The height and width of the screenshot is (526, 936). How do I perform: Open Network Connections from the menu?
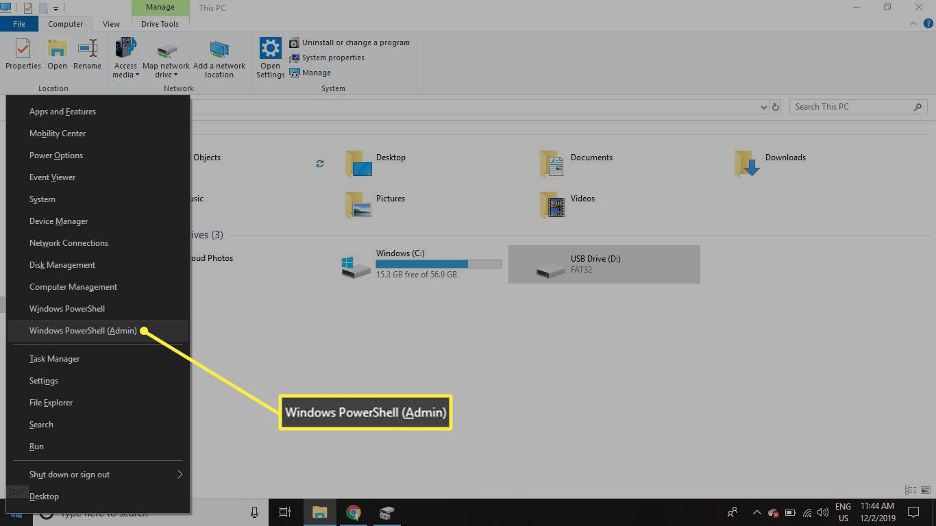[97, 243]
